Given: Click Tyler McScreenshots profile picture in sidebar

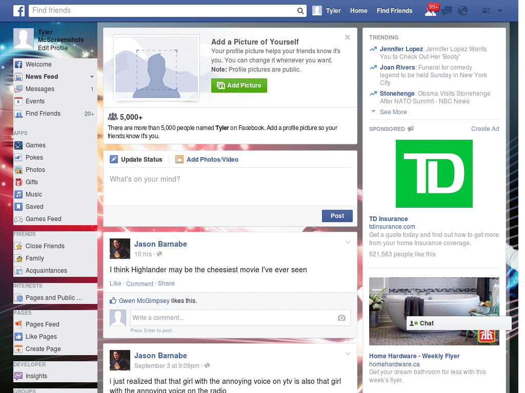Looking at the screenshot, I should click(24, 39).
